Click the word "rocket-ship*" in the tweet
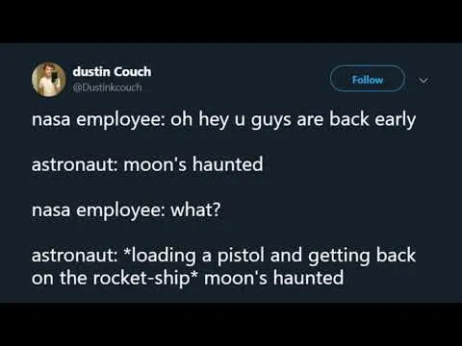Viewport: 462px width, 346px height. 145,278
